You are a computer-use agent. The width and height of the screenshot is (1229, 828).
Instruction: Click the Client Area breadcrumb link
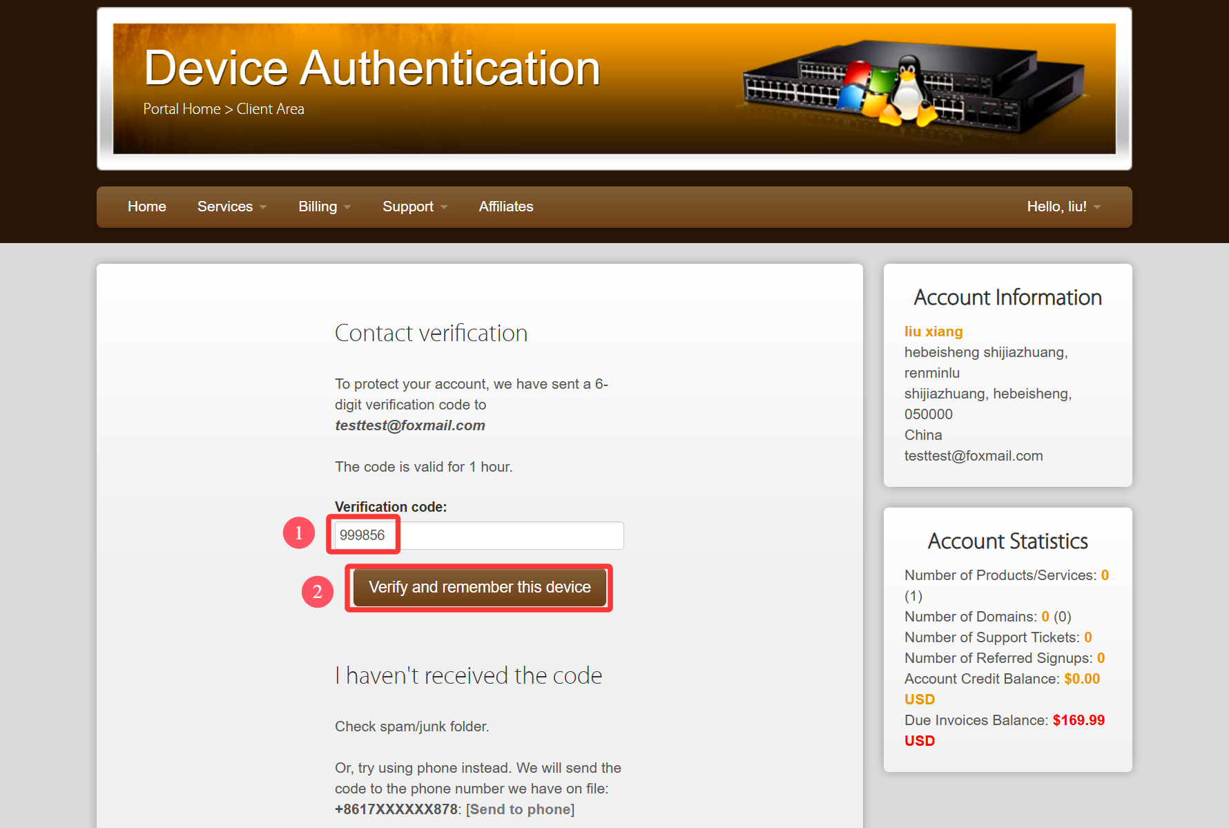tap(270, 109)
